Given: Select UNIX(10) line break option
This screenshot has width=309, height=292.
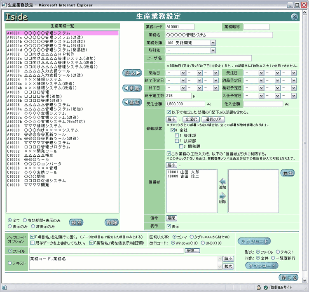Looking at the screenshot, I should point(203,243).
